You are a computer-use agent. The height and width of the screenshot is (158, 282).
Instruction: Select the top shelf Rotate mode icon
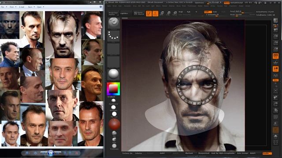175,14
